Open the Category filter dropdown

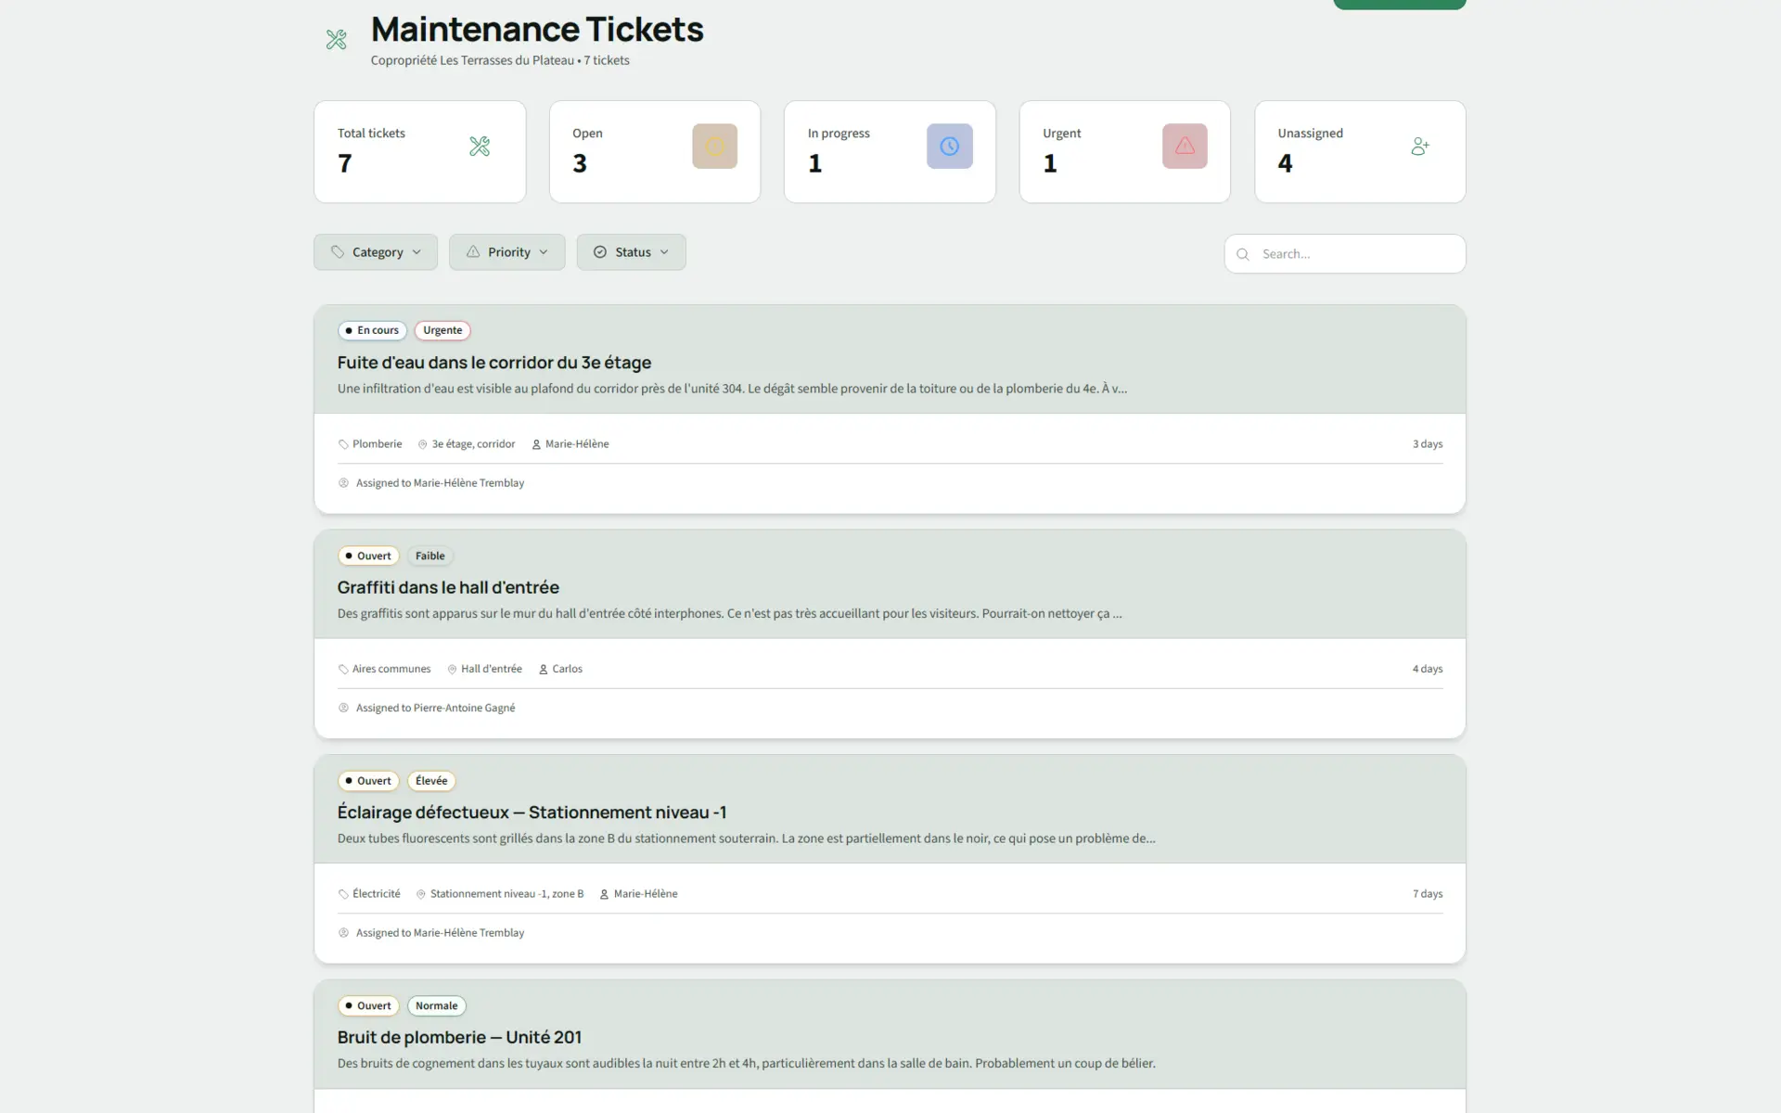[375, 251]
